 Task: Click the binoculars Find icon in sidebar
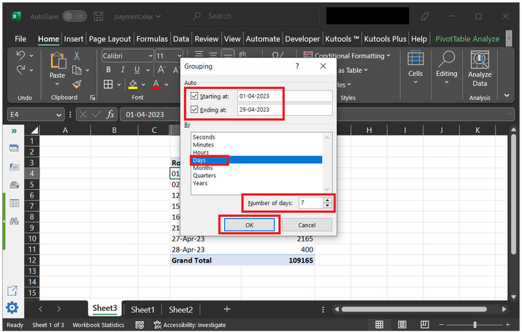click(14, 221)
